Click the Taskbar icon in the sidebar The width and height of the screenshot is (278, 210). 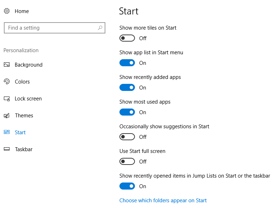coord(7,149)
